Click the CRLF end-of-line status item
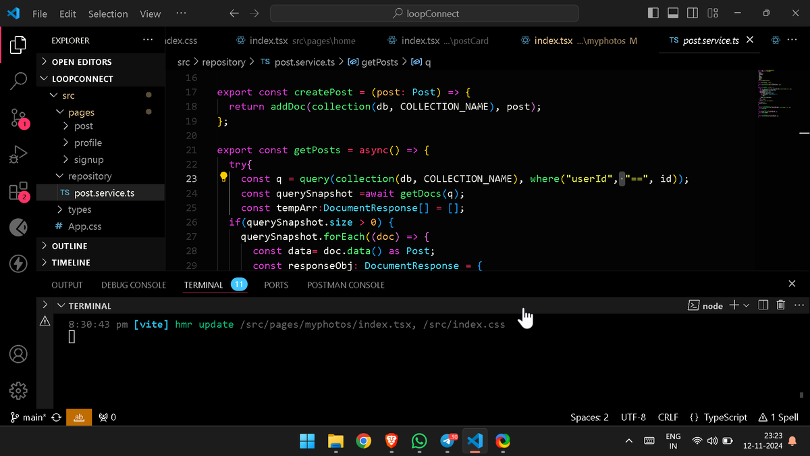The width and height of the screenshot is (810, 456). coord(668,417)
